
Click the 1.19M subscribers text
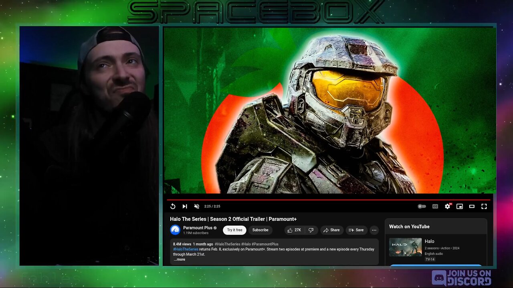196,233
